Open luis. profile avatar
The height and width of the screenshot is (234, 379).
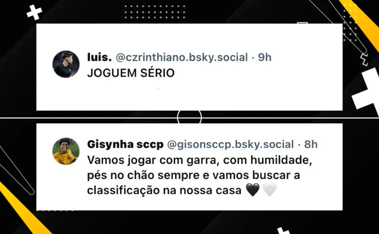click(x=66, y=64)
